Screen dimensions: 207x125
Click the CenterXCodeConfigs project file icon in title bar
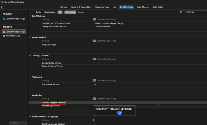[2, 2]
